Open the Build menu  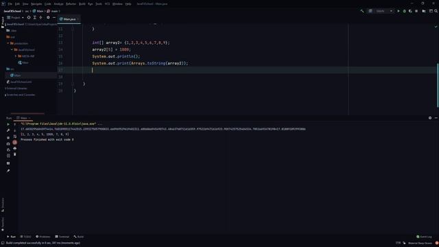(82, 4)
